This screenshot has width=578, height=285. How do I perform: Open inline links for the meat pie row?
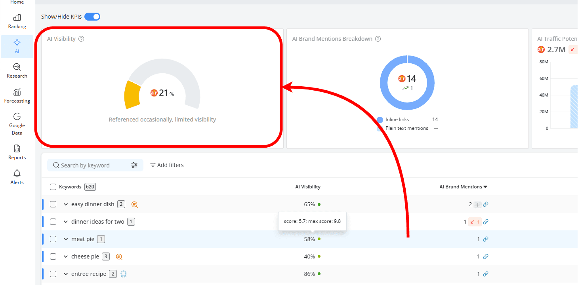click(x=486, y=239)
